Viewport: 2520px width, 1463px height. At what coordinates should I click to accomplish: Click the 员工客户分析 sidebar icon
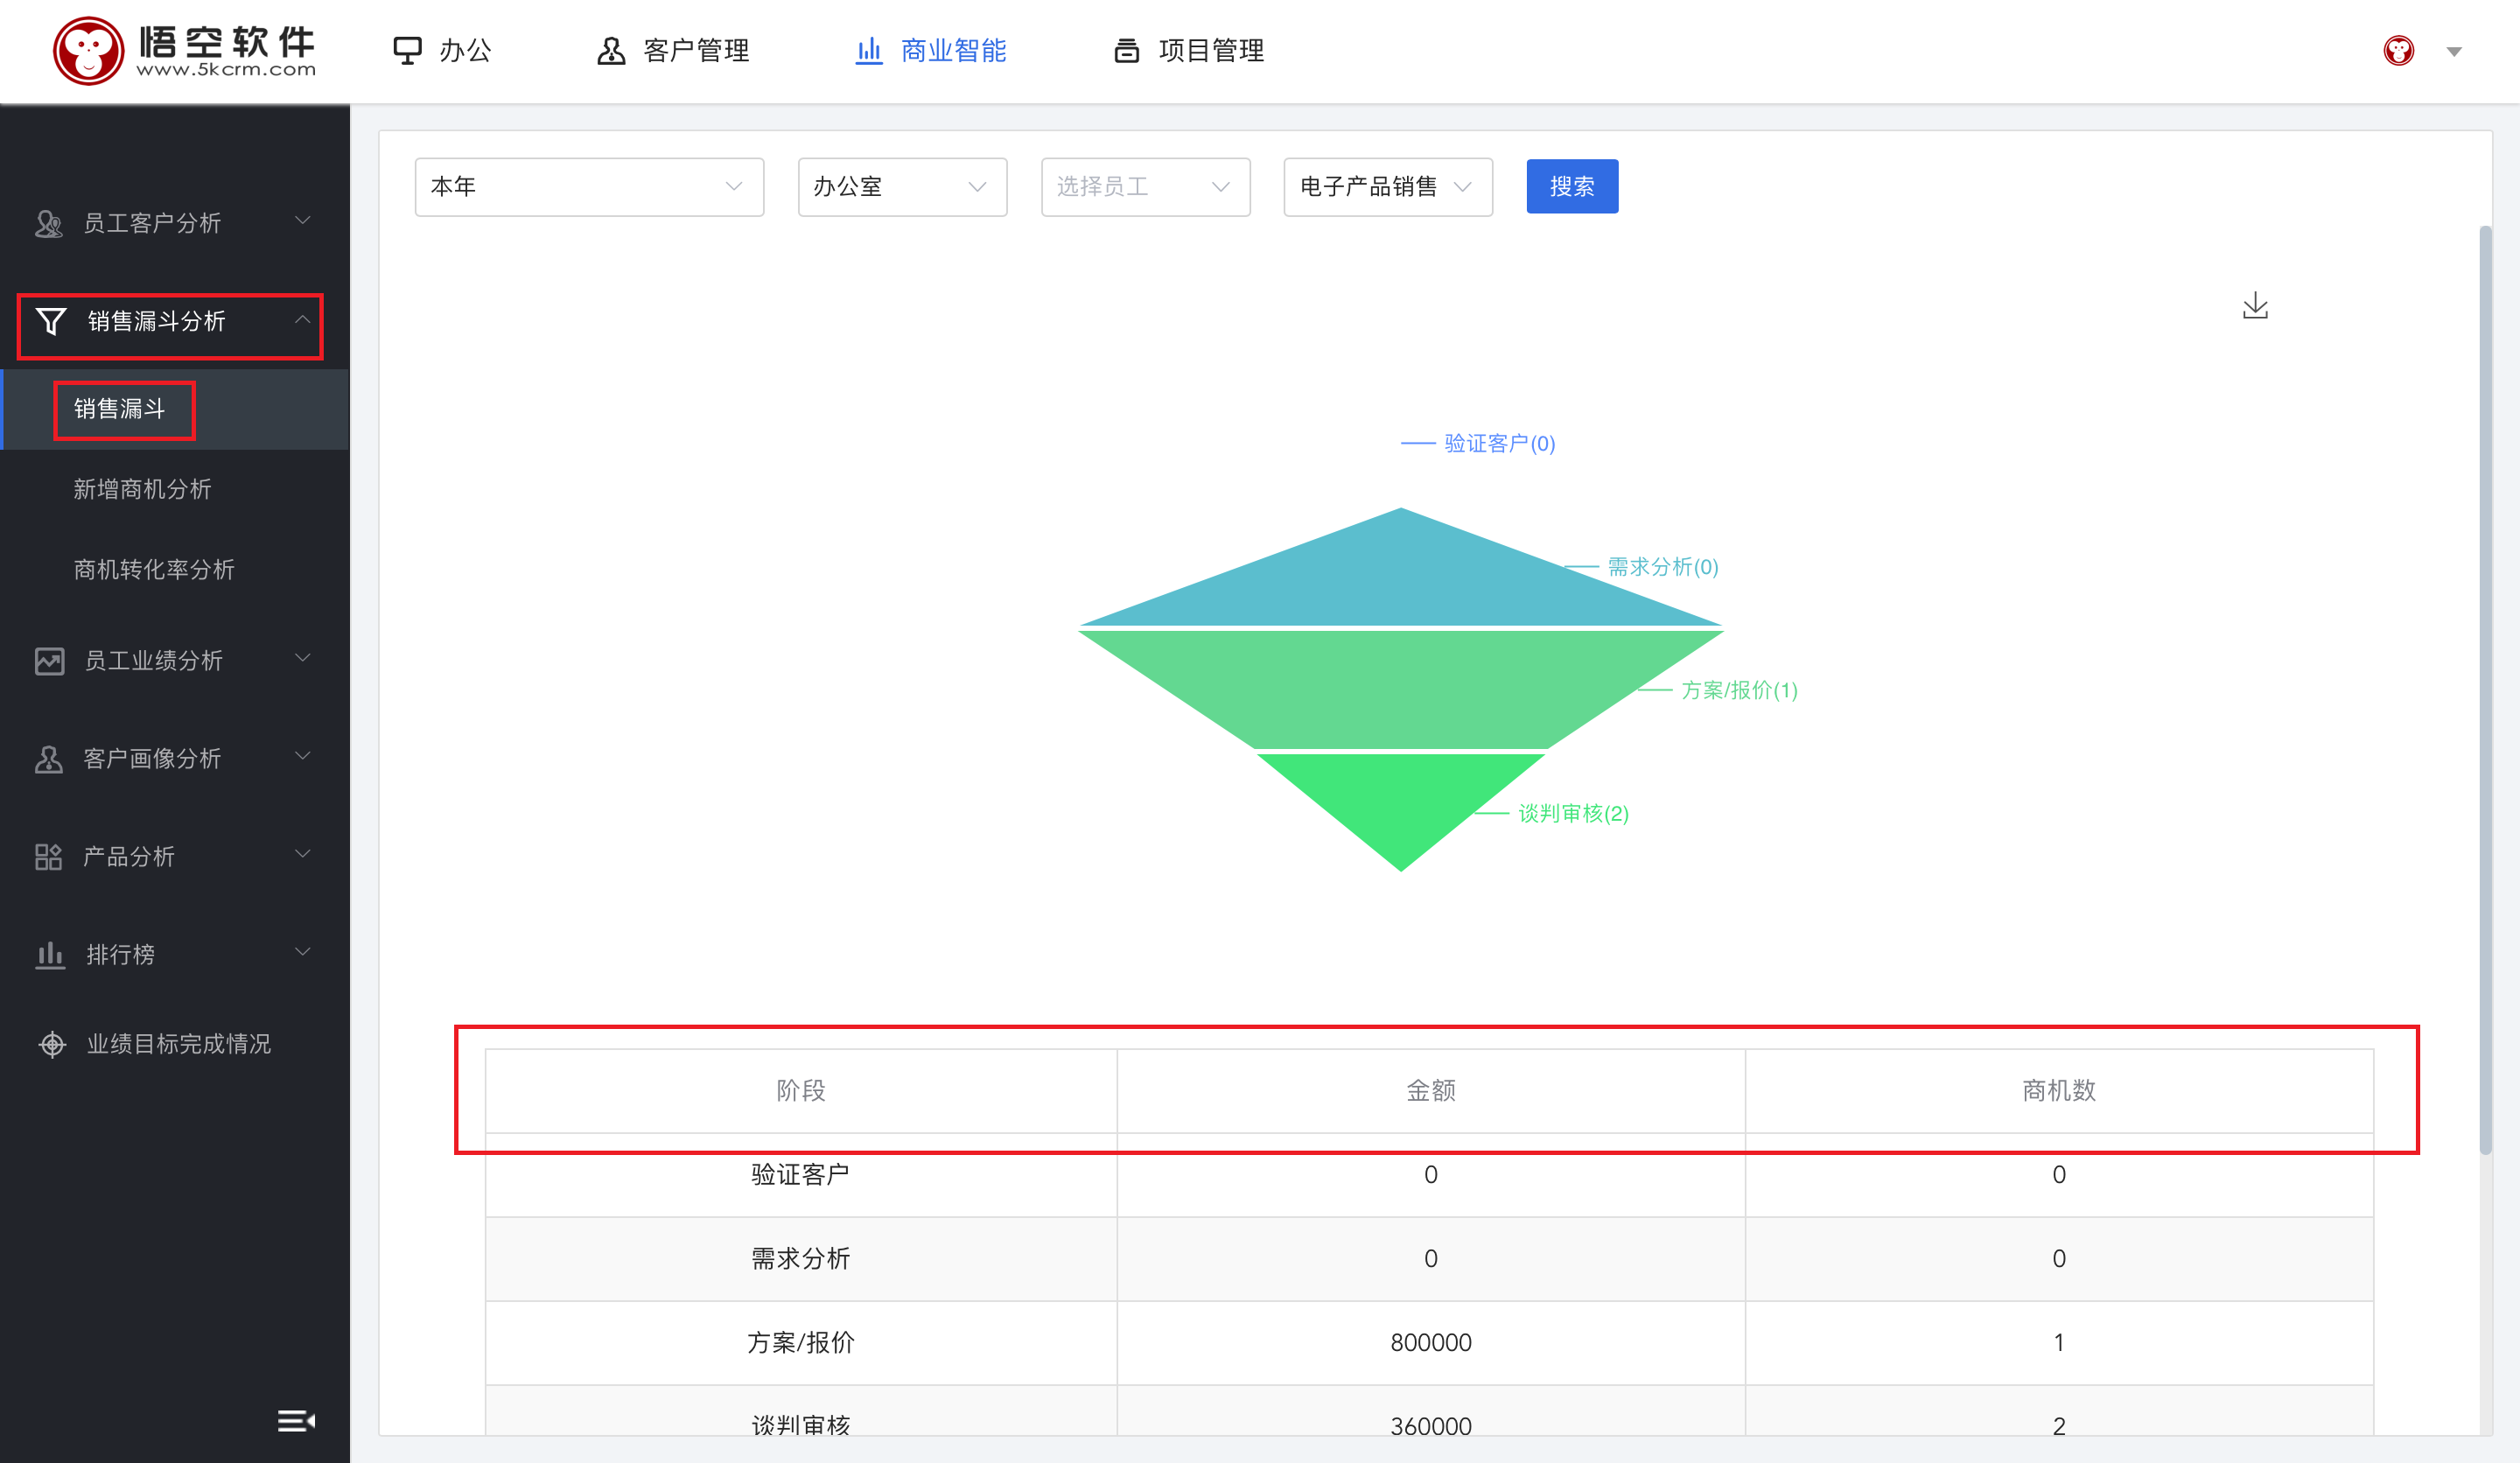pyautogui.click(x=49, y=223)
